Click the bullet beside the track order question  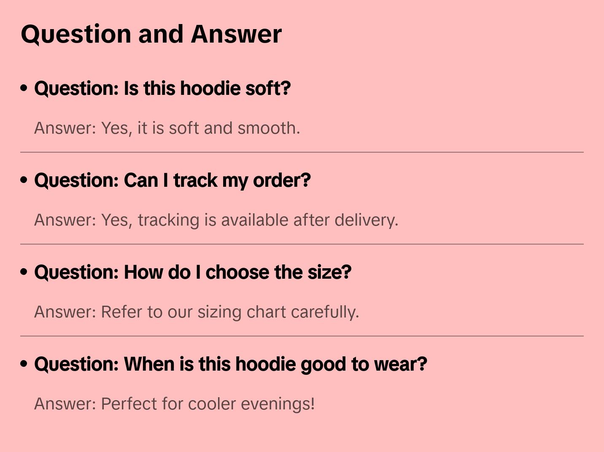(x=24, y=180)
